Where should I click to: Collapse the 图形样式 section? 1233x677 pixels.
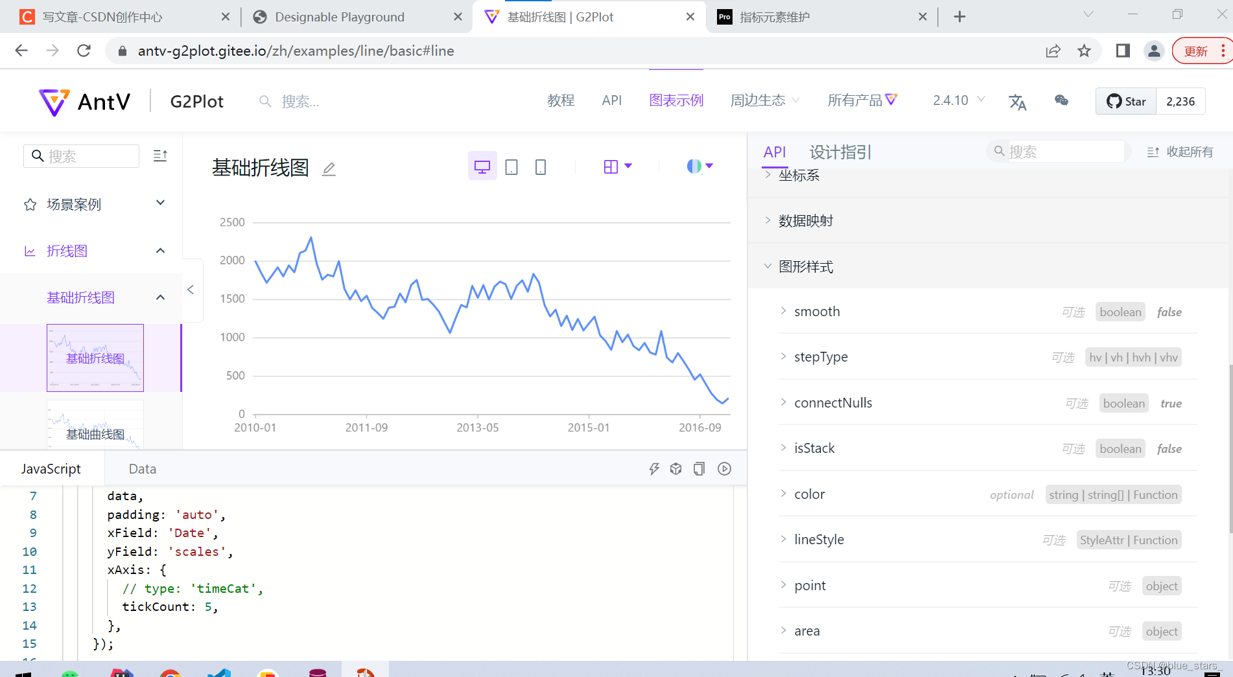[768, 266]
